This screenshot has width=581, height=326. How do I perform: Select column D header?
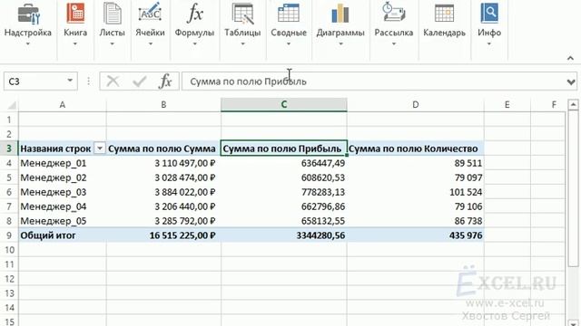[x=416, y=105]
